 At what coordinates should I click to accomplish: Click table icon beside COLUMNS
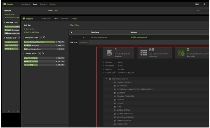pos(115,93)
